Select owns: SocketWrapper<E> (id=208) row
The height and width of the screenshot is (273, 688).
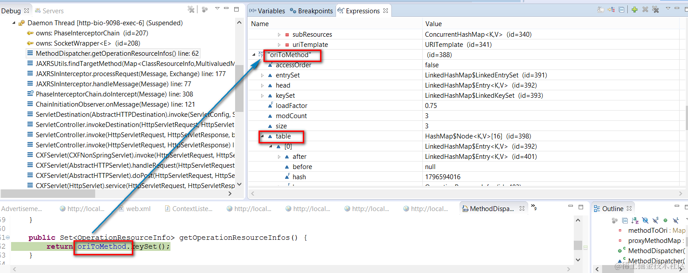(x=83, y=43)
